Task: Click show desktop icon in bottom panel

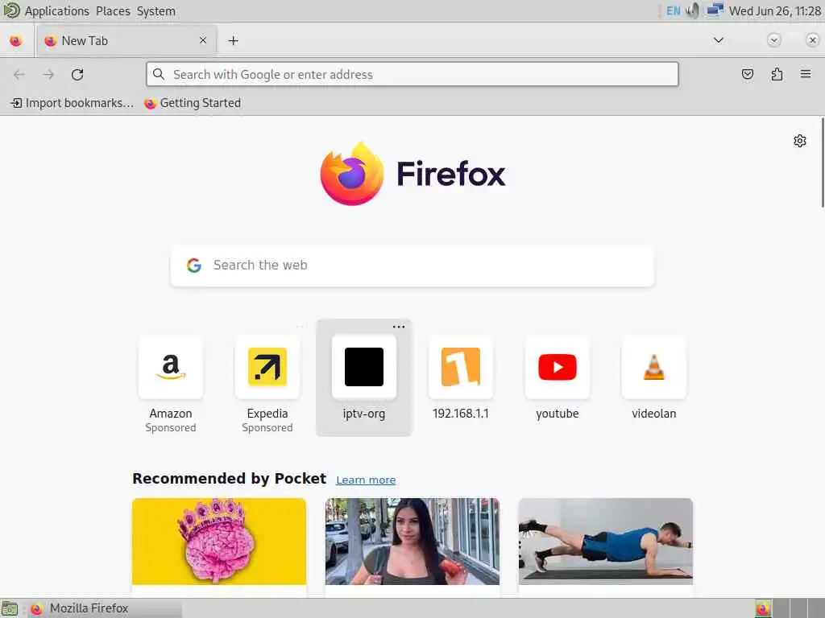Action: coord(10,608)
